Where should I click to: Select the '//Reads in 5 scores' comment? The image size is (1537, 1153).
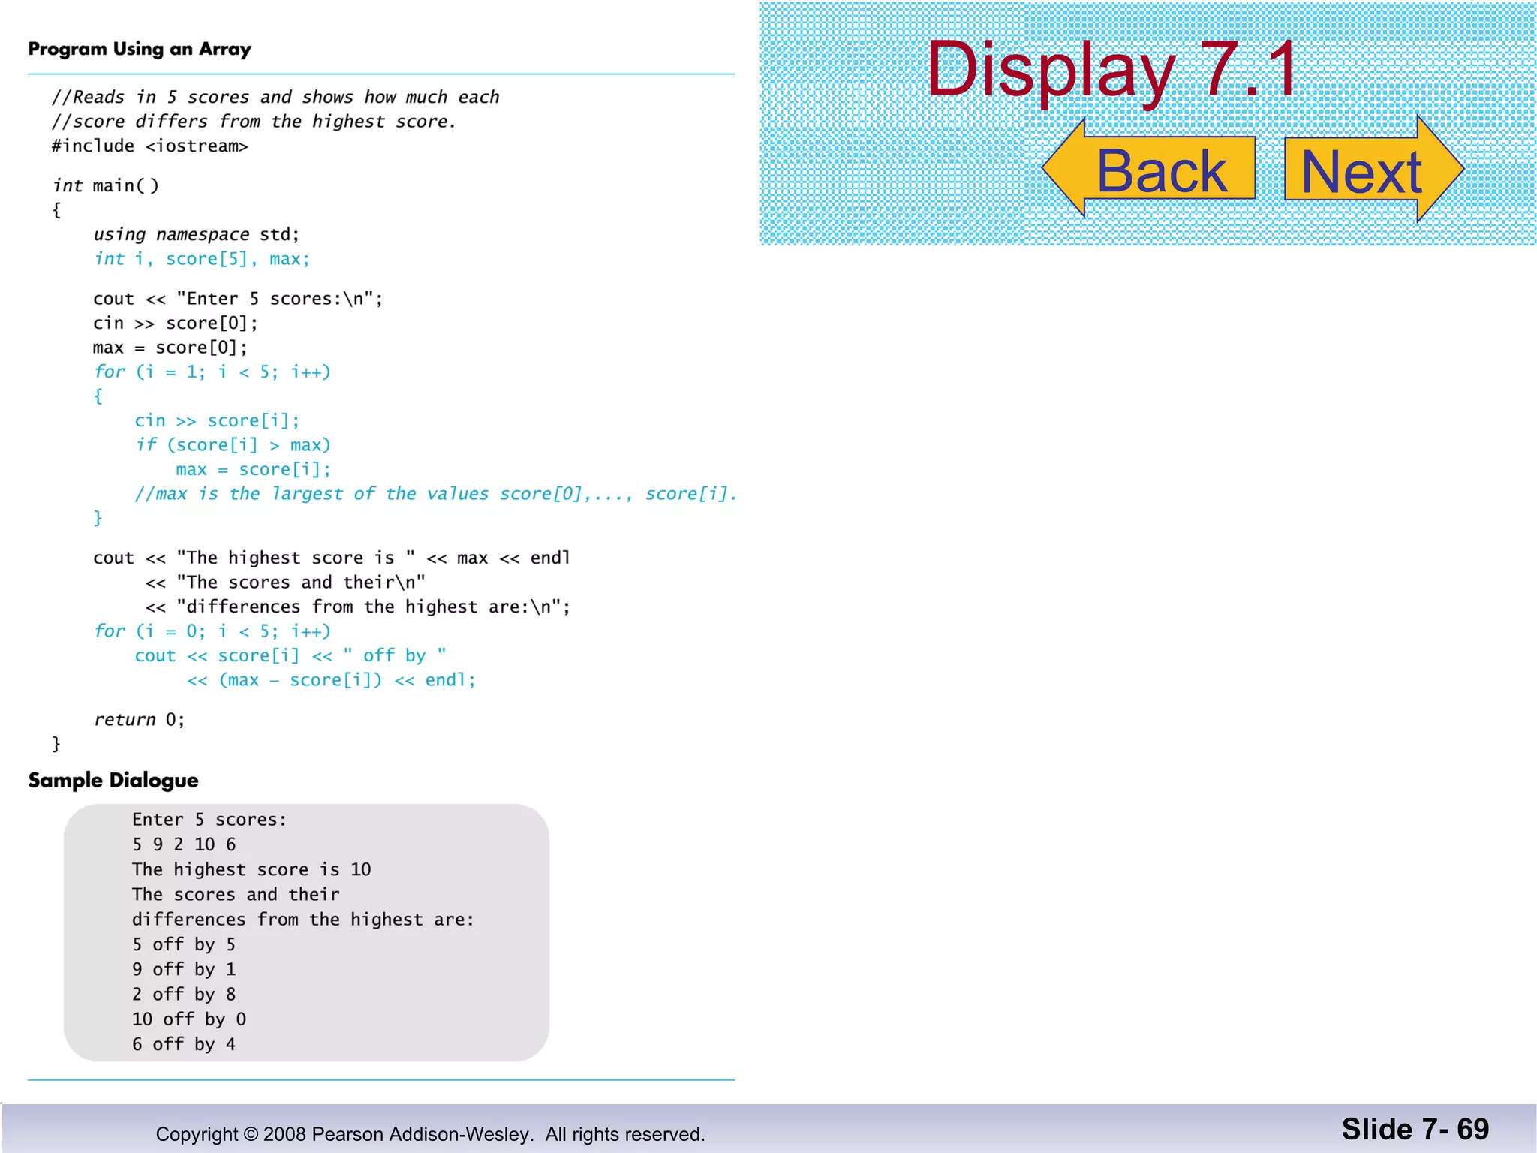275,97
